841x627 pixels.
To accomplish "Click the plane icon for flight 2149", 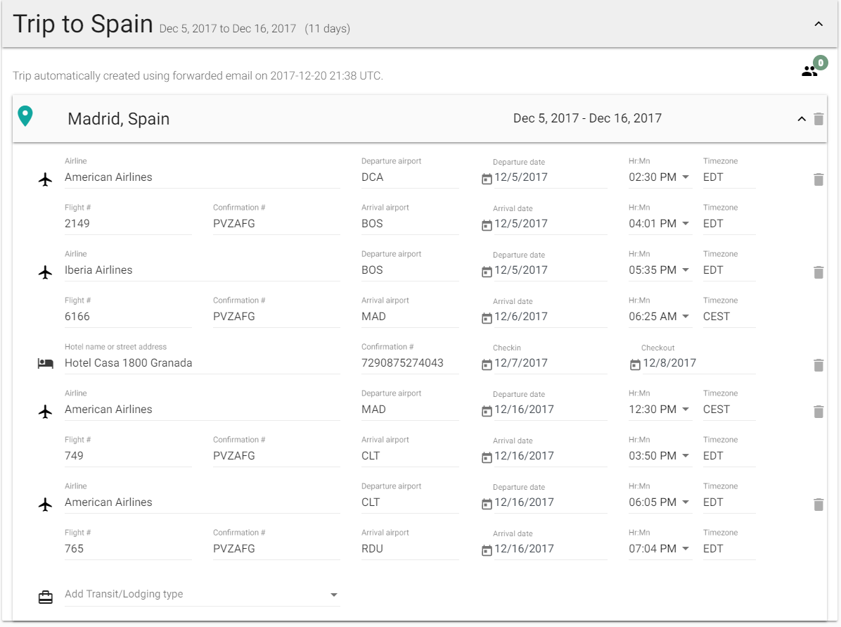I will tap(46, 179).
